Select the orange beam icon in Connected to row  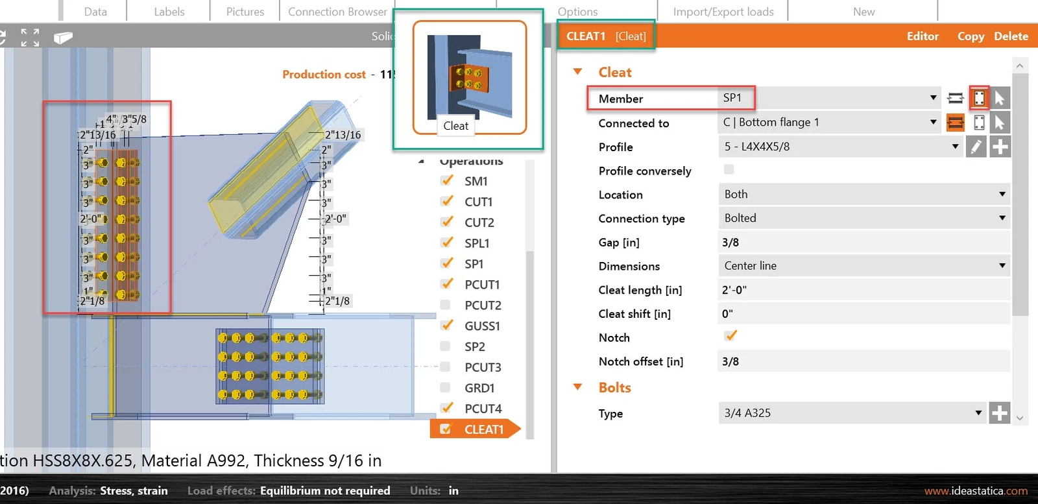click(x=956, y=123)
